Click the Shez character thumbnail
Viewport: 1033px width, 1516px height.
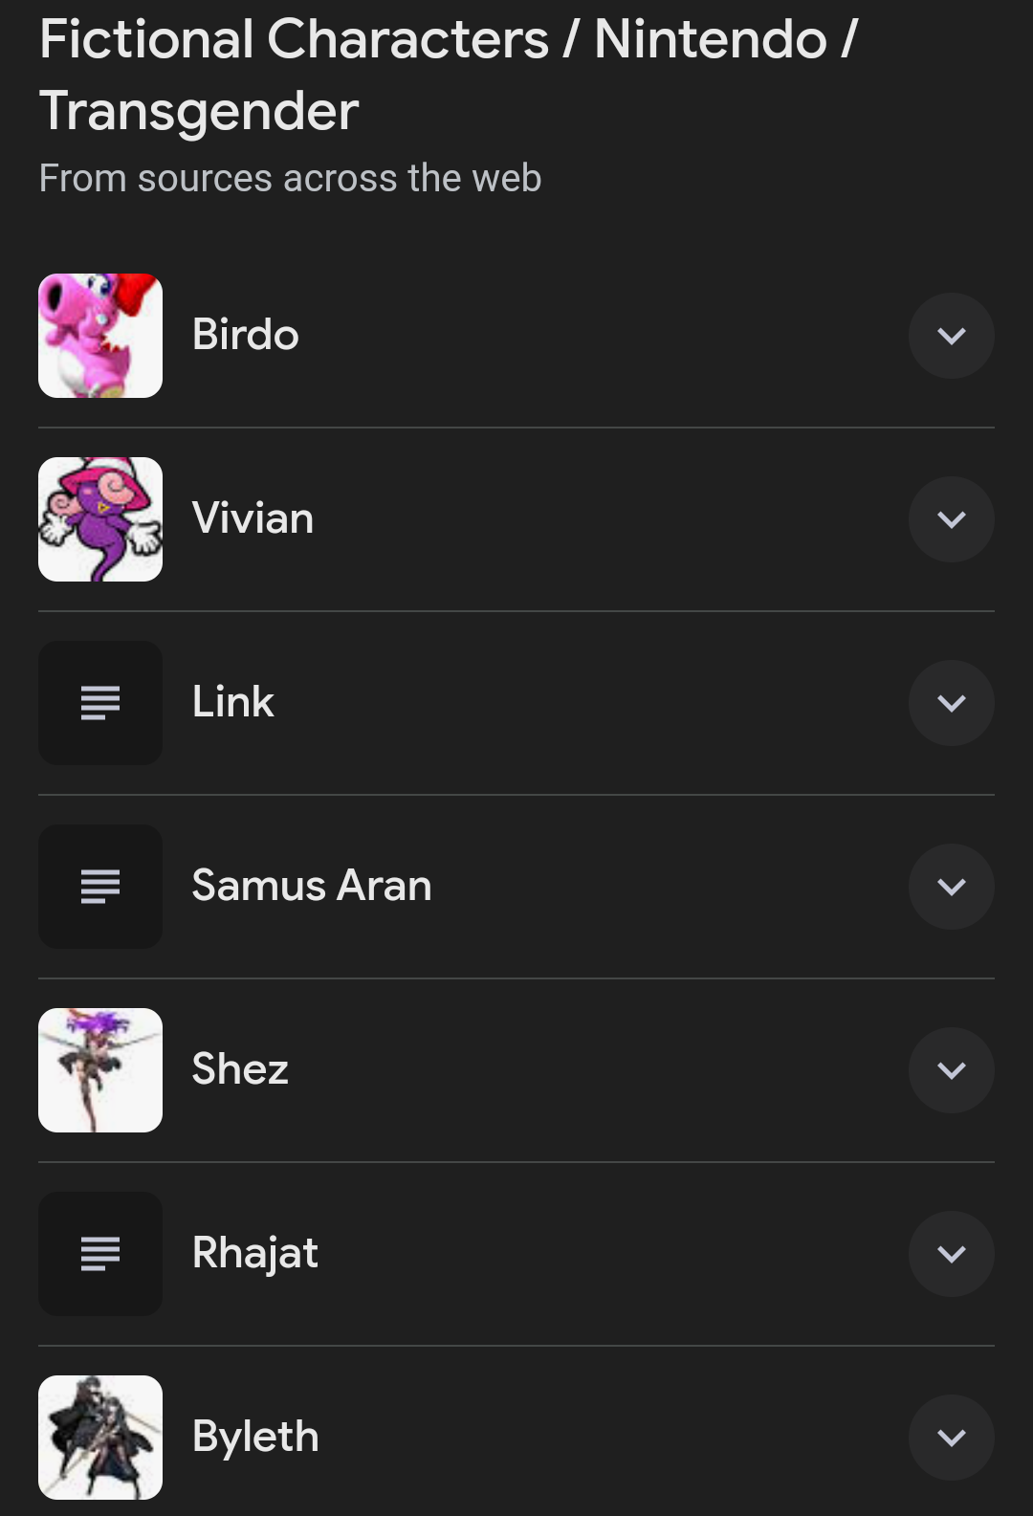point(100,1070)
